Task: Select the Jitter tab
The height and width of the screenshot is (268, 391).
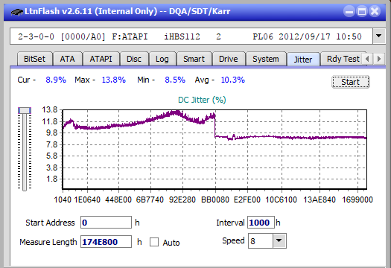Action: pyautogui.click(x=303, y=60)
